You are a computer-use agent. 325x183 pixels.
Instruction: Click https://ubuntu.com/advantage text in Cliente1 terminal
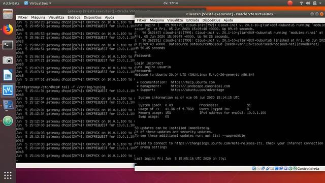(197, 90)
